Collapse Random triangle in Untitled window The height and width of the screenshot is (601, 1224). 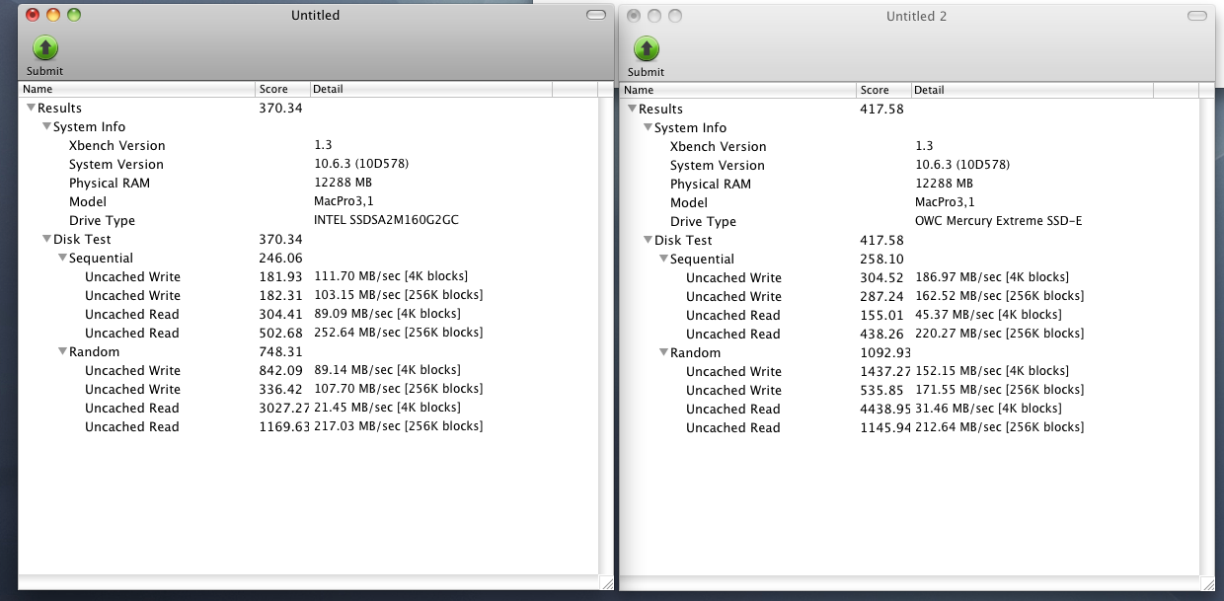[x=62, y=351]
